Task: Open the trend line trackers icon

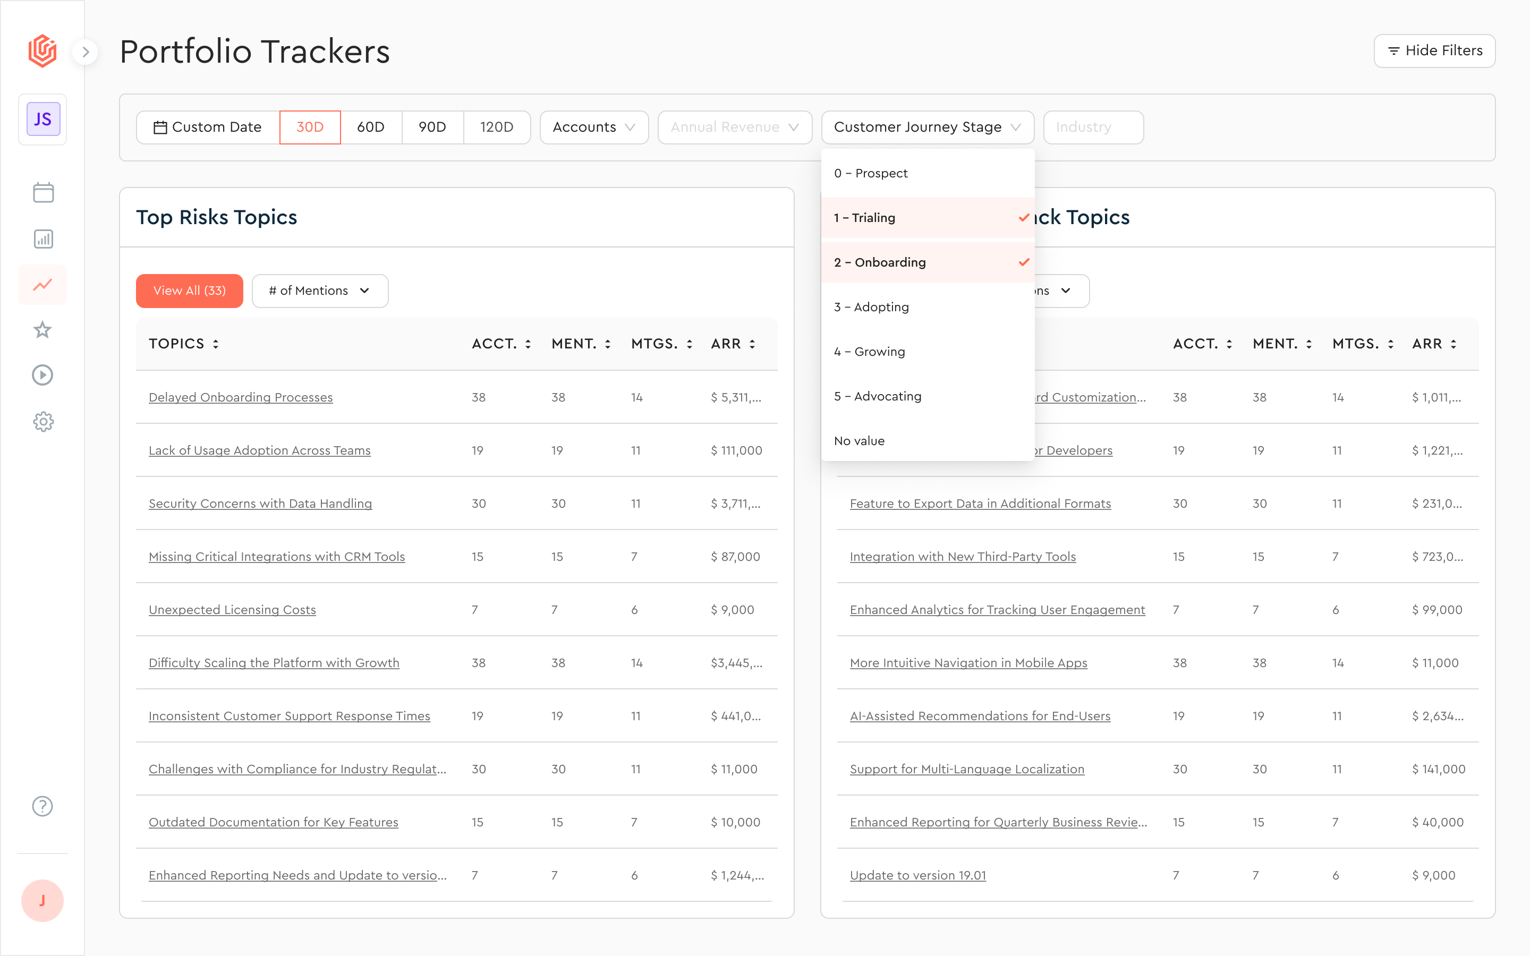Action: click(43, 285)
